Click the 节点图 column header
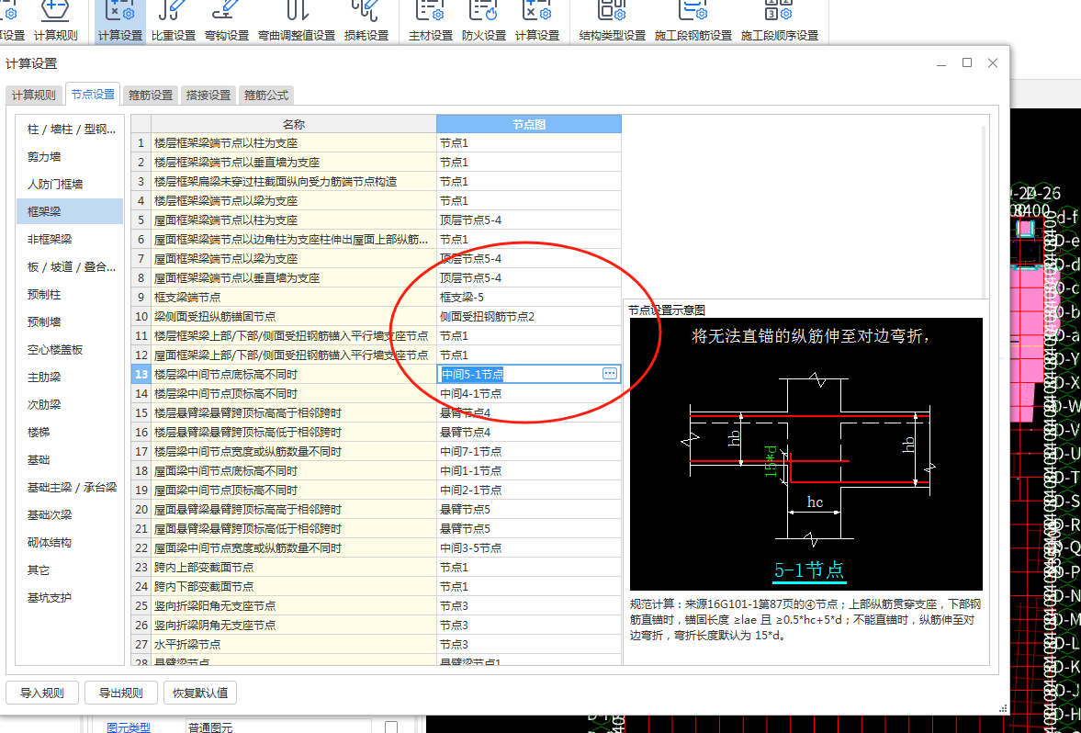1081x733 pixels. (529, 124)
